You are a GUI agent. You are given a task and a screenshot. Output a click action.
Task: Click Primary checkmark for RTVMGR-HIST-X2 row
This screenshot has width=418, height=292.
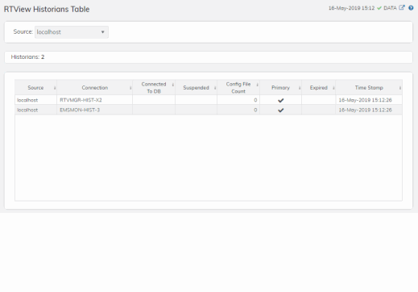pos(281,100)
